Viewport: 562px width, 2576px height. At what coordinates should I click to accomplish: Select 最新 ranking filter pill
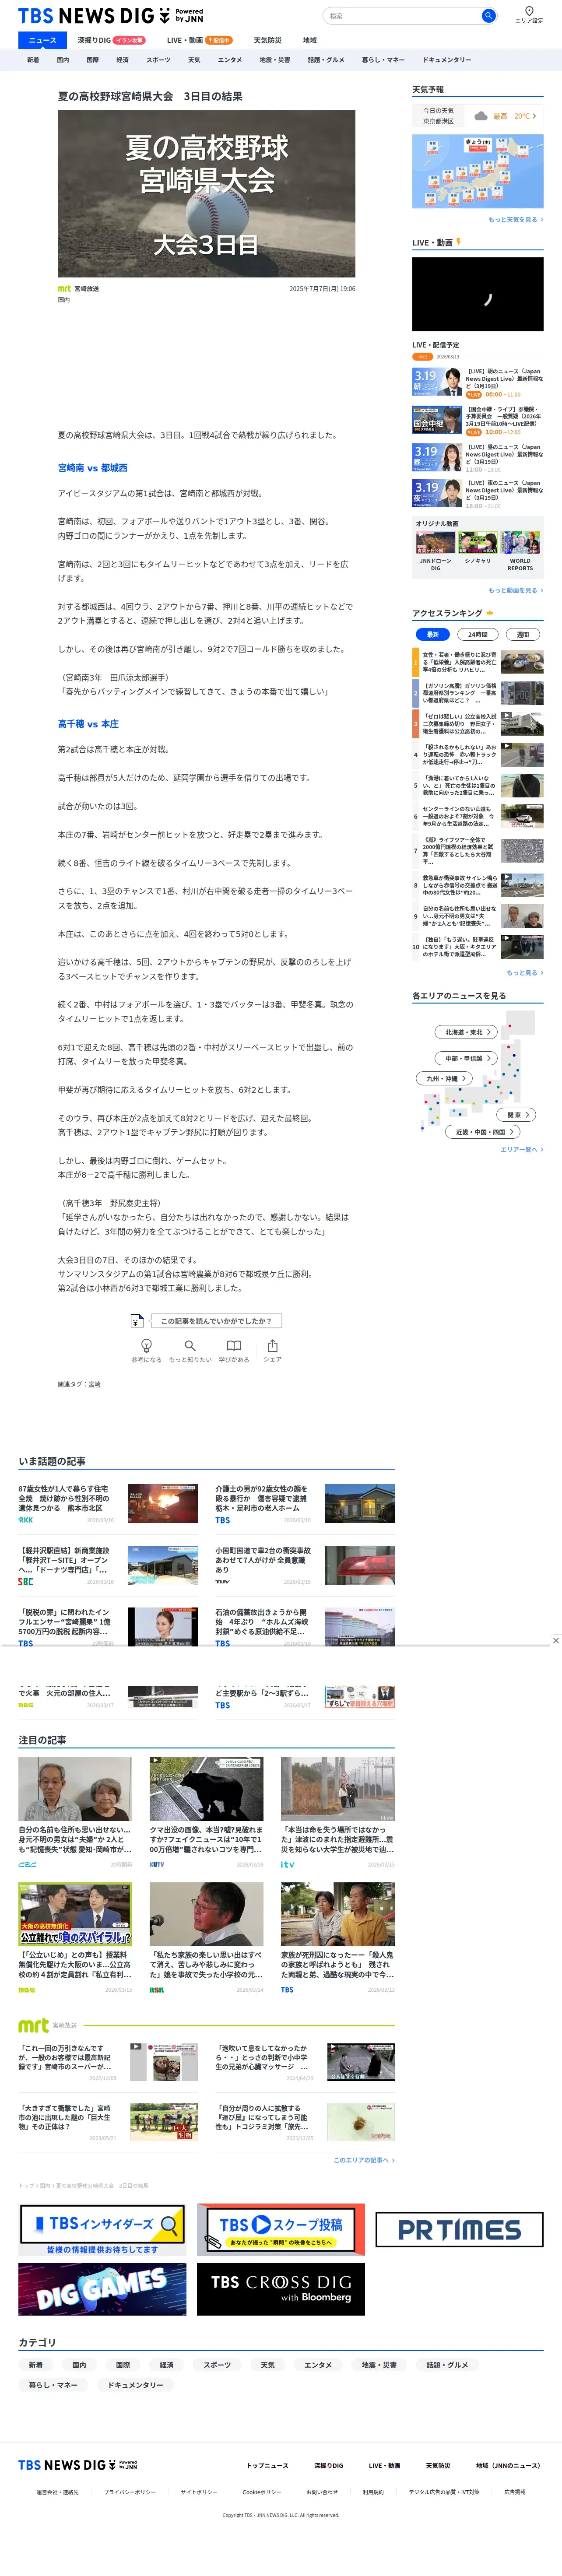432,634
